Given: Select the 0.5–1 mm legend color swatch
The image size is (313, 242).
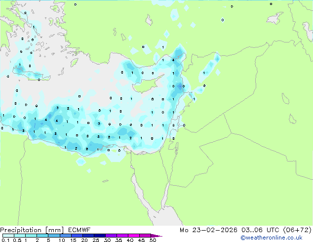Looking at the screenshot, I should 20,236.
